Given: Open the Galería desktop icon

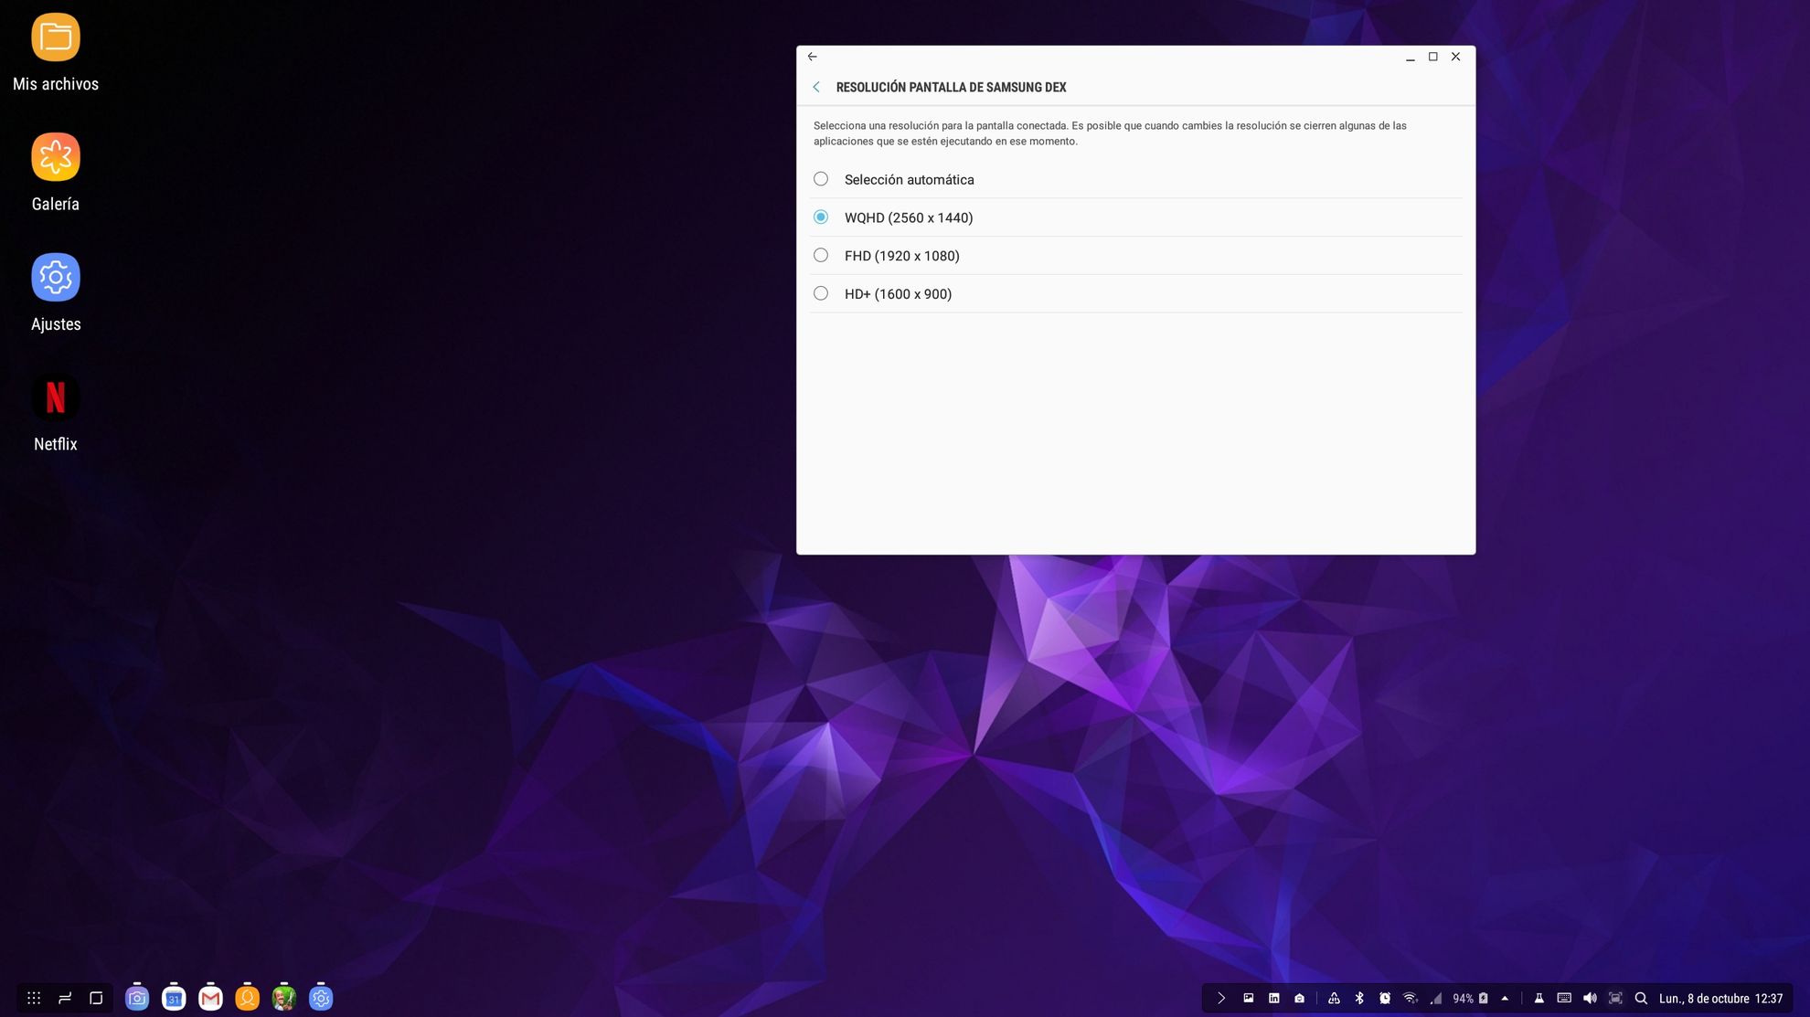Looking at the screenshot, I should coord(56,172).
